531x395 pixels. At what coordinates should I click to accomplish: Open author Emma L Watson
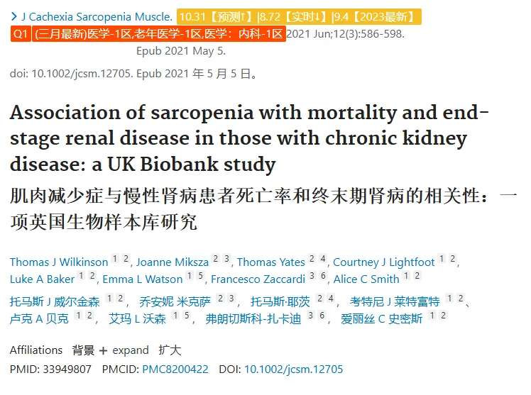tap(143, 279)
